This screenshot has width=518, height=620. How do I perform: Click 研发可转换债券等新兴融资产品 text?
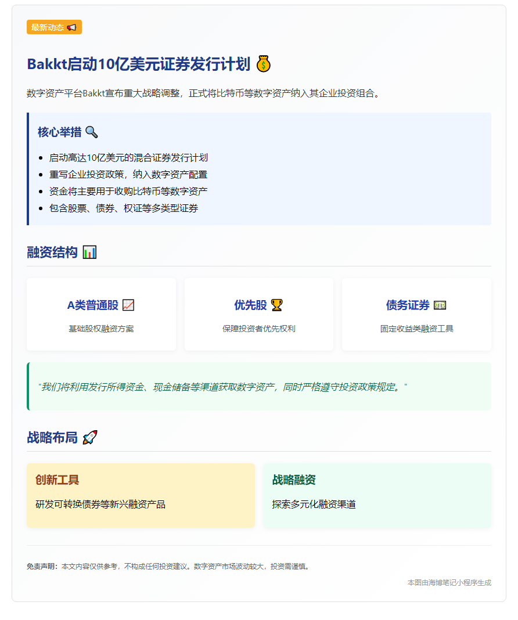click(x=100, y=504)
